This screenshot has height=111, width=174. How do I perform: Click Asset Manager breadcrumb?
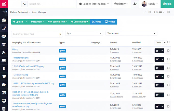click(x=39, y=12)
